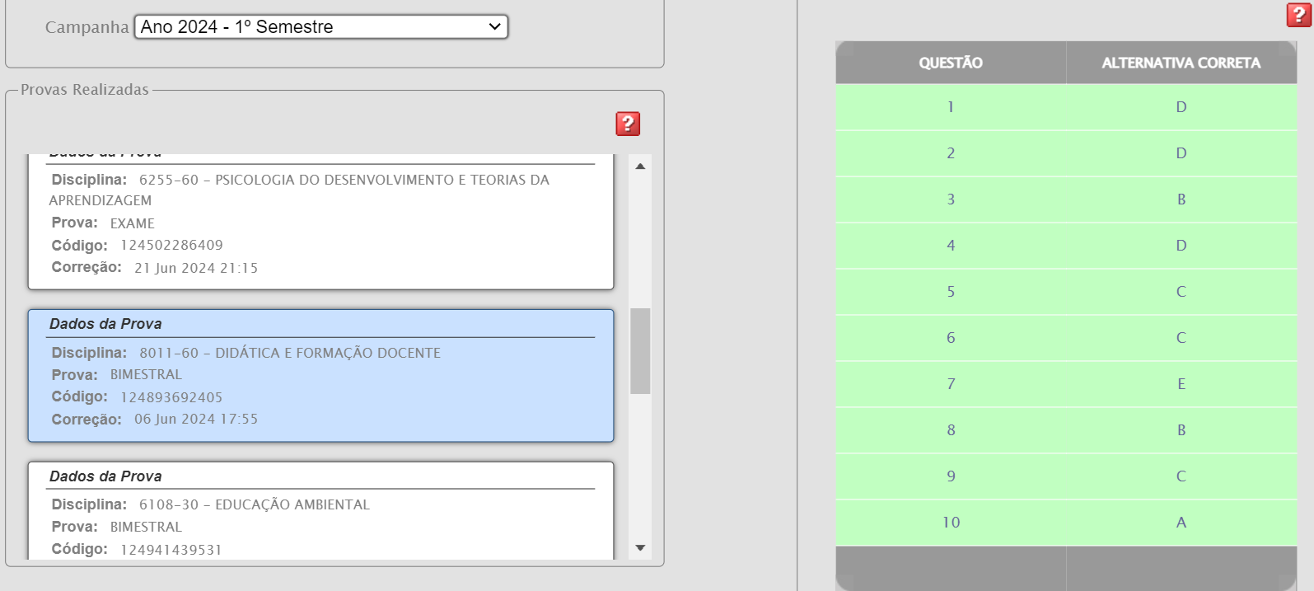Click exam code 124893692405
Viewport: 1314px width, 591px height.
[171, 397]
